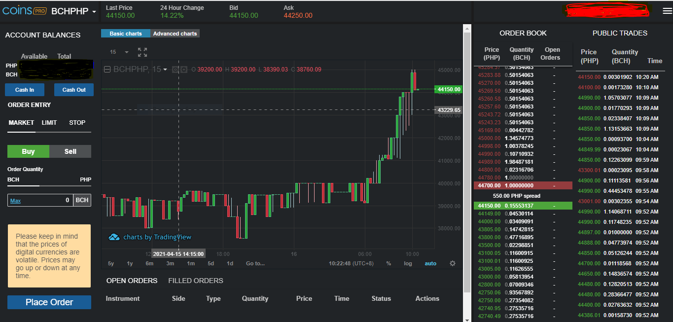Click the TradingView cloud logo
673x322 pixels.
point(114,237)
